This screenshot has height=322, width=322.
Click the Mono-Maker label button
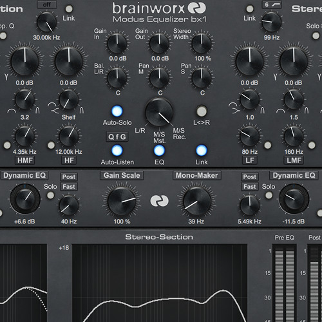click(x=197, y=176)
